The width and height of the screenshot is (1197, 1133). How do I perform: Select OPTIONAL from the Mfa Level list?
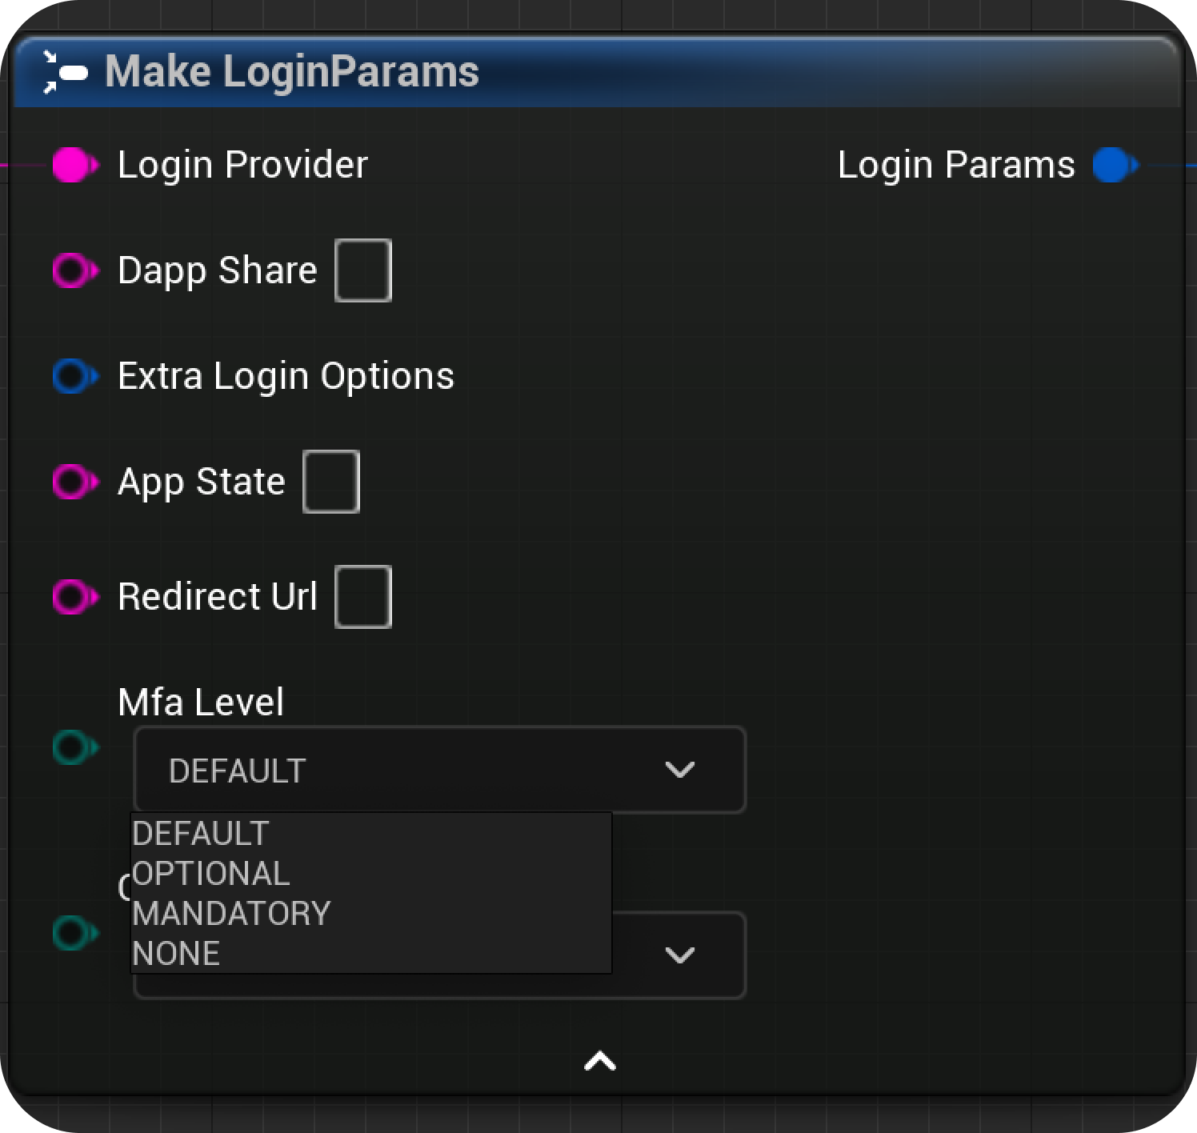[x=210, y=873]
